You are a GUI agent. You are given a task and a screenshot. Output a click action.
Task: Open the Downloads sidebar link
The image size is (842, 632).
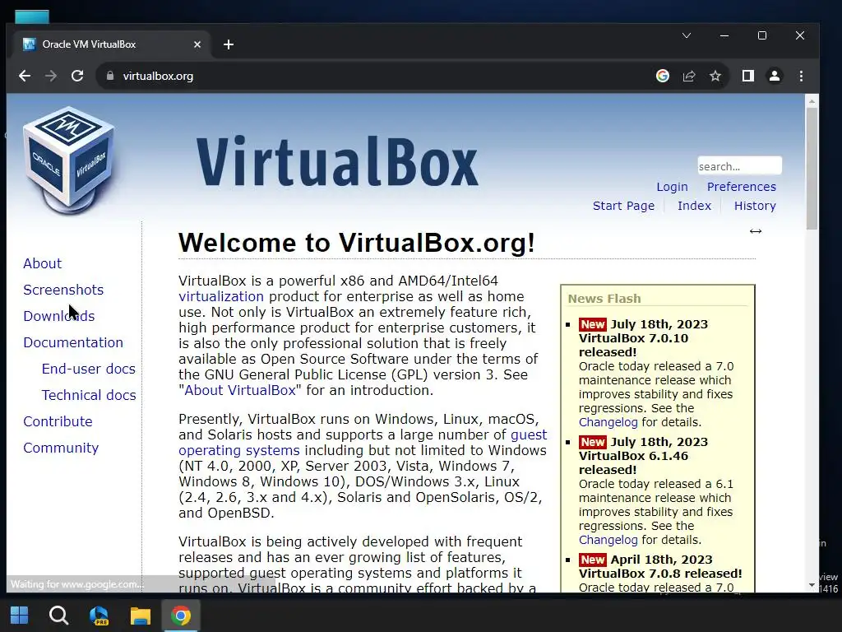tap(58, 316)
